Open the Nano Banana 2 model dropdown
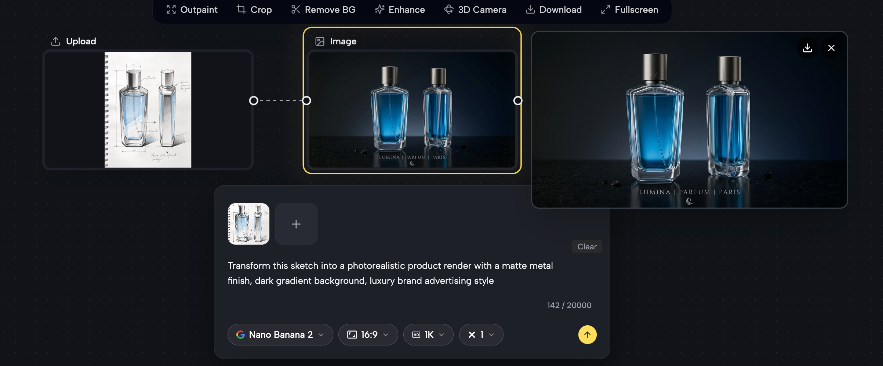 pos(280,334)
